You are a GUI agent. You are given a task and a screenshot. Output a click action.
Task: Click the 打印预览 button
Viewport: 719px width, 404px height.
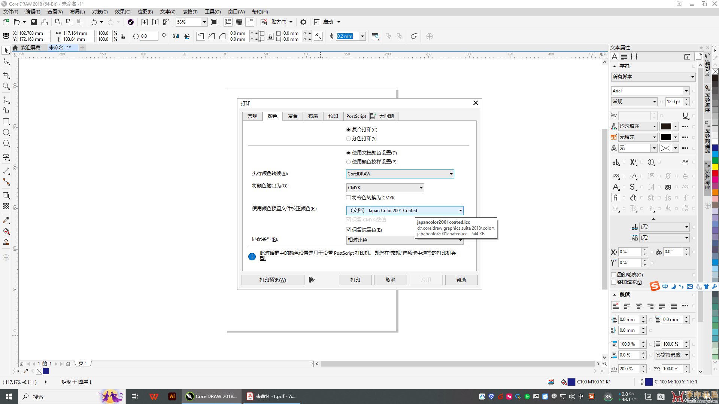point(273,280)
